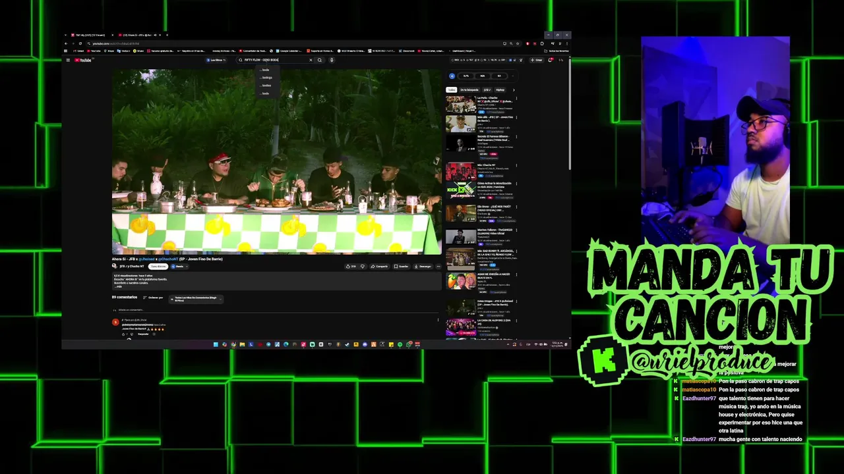Open 'La Peña - Chacho NT' recommended video thumbnail
The width and height of the screenshot is (844, 474).
[x=461, y=104]
